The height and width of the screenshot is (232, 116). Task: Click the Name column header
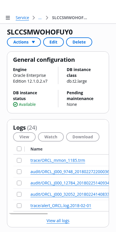coord(37,149)
